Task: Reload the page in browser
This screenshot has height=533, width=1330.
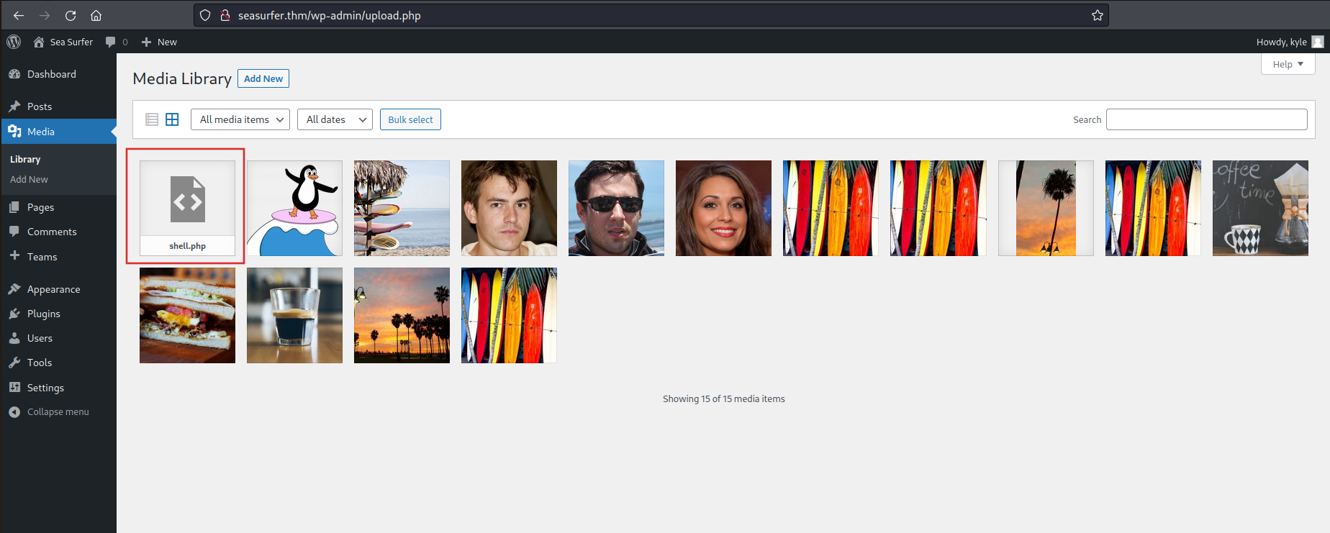Action: click(x=71, y=15)
